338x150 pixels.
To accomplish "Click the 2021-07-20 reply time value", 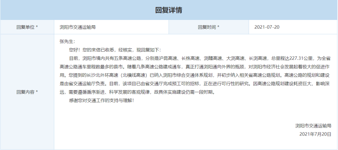I will pyautogui.click(x=267, y=27).
